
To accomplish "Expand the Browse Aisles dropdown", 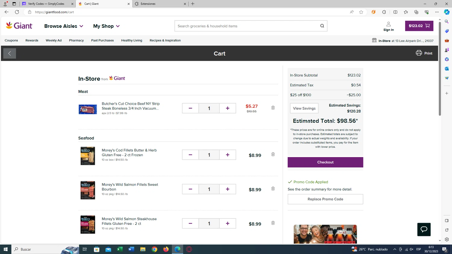I will pos(64,26).
